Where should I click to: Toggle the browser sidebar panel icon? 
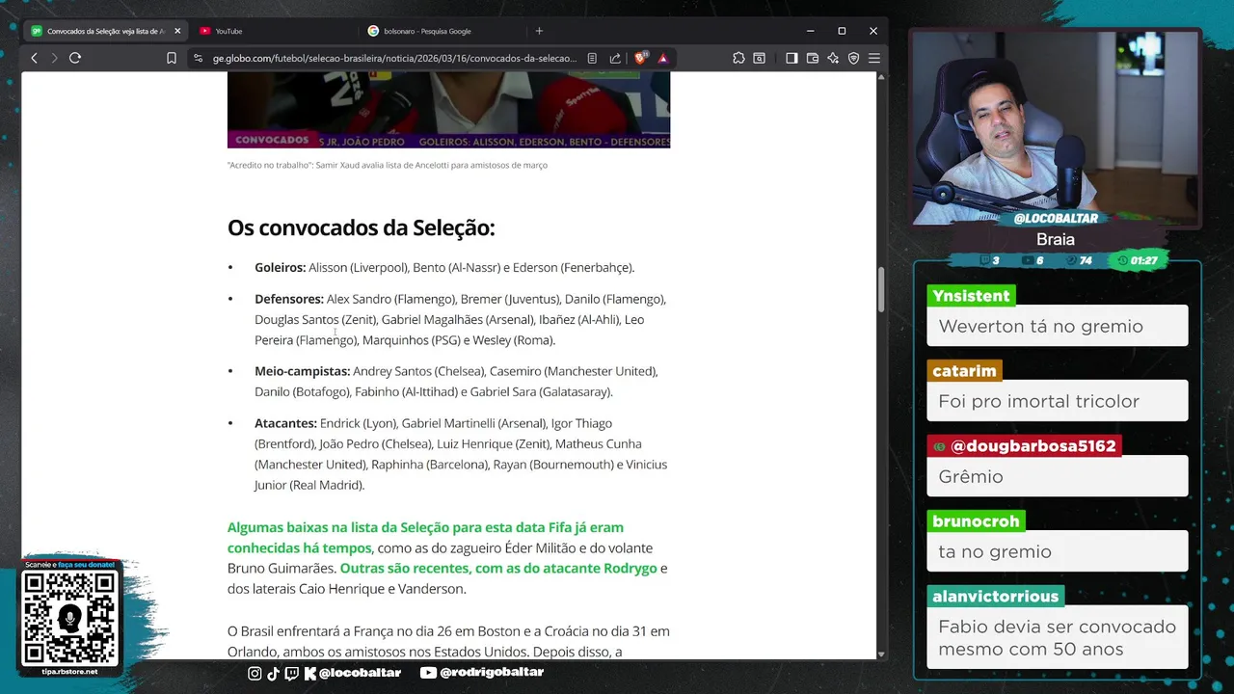point(791,58)
